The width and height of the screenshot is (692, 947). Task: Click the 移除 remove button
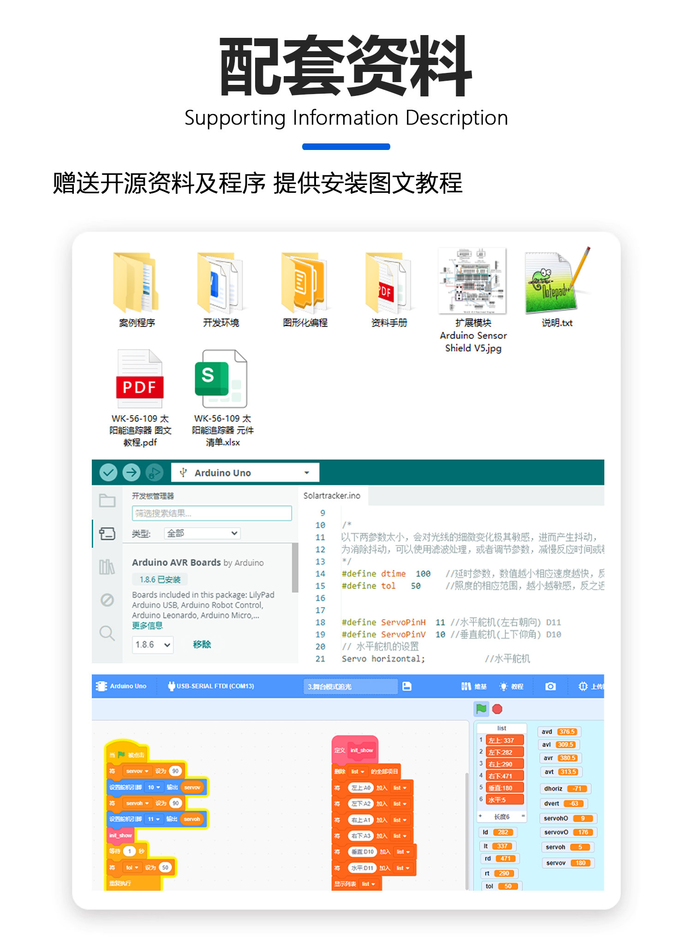pyautogui.click(x=202, y=644)
